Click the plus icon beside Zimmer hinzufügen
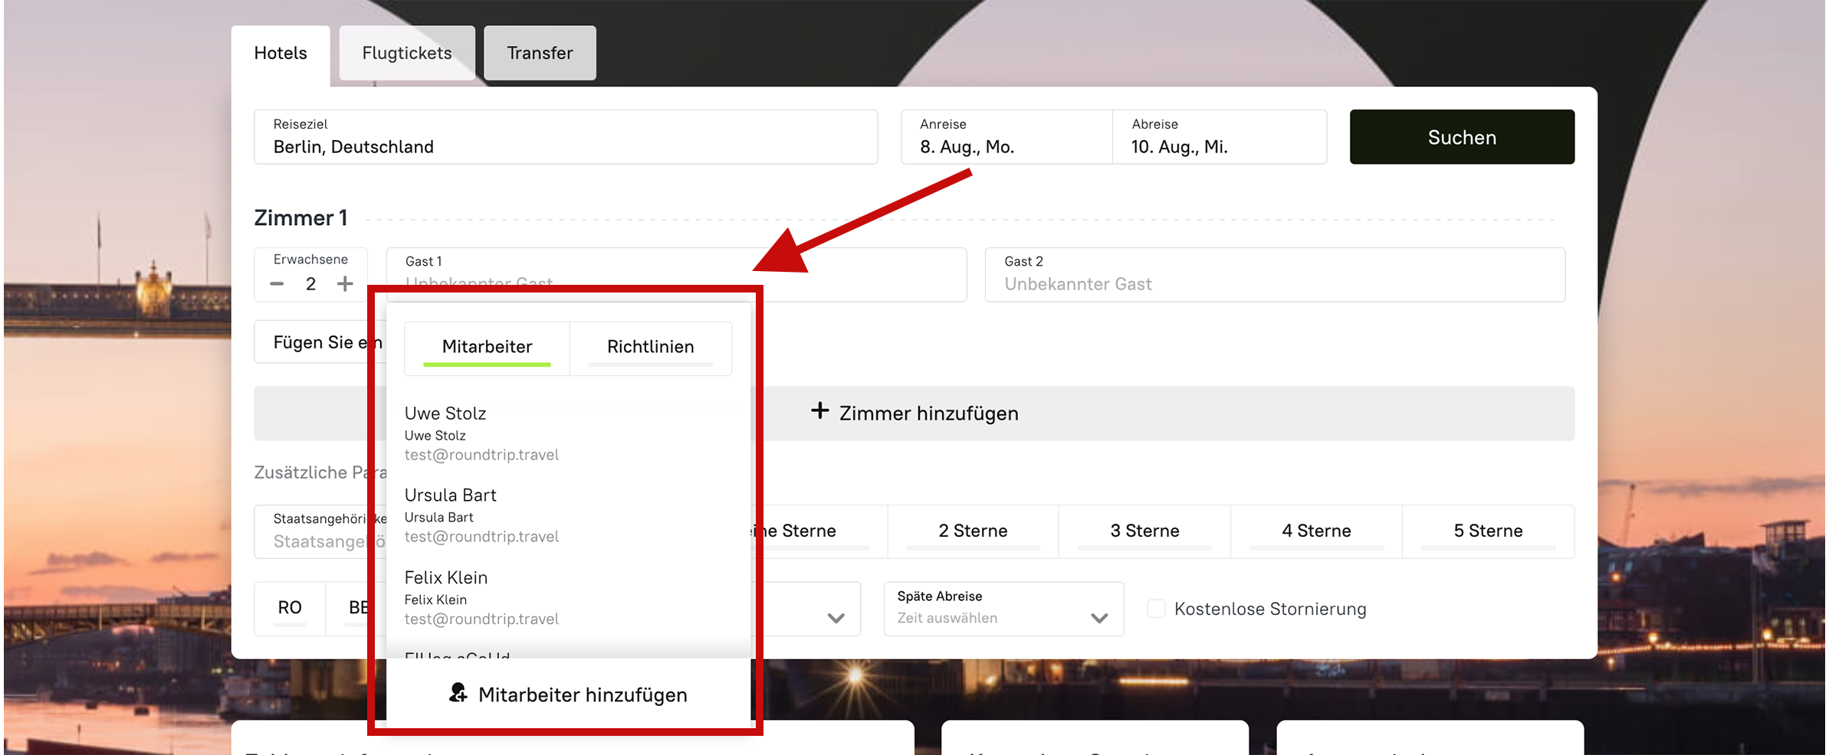The width and height of the screenshot is (1829, 755). pos(819,411)
